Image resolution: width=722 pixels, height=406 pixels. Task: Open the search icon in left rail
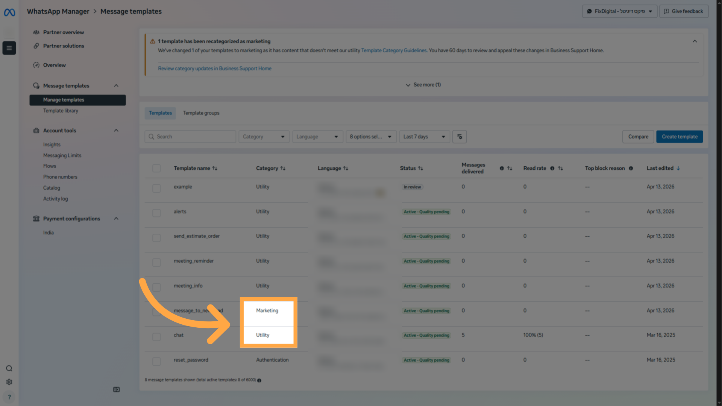tap(9, 368)
